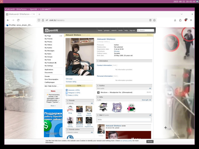The height and width of the screenshot is (149, 199).
Task: Open the reader view icon in address bar
Action: [150, 20]
